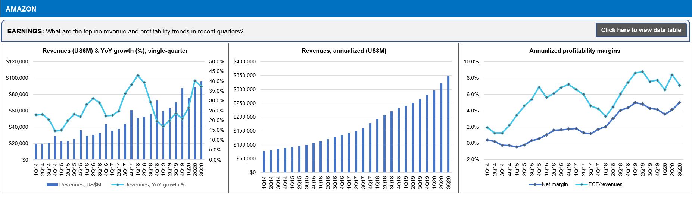Click the 4Q18 bar in single-quarter revenues chart

point(157,130)
